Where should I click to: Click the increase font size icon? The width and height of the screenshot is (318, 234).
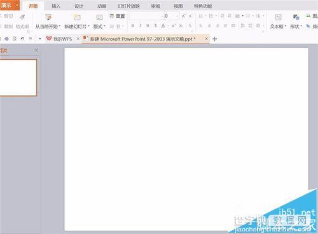(x=184, y=16)
